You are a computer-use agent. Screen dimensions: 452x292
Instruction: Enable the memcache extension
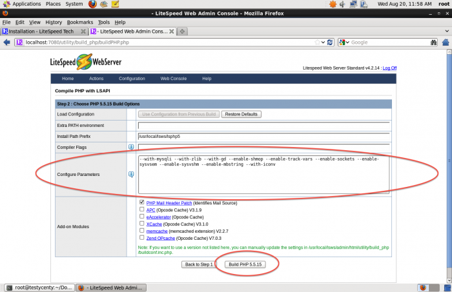coord(141,230)
